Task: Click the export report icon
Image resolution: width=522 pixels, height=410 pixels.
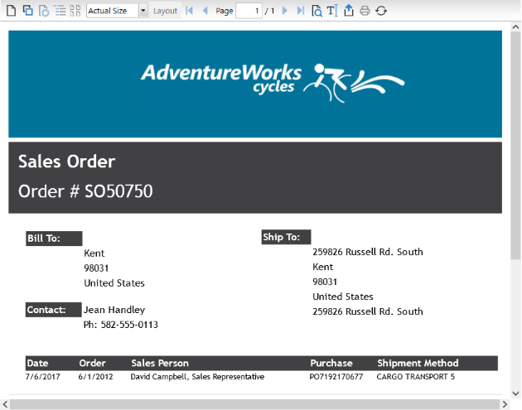Action: [x=349, y=11]
